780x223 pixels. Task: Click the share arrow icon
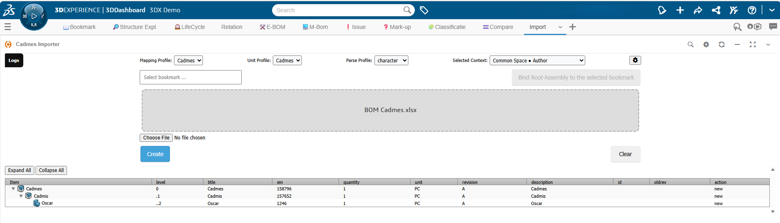tap(698, 10)
